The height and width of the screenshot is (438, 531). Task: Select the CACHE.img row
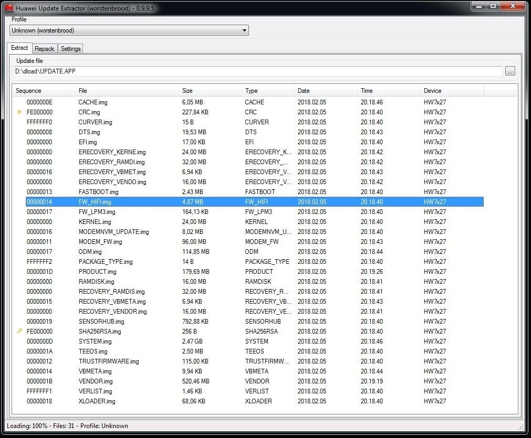[255, 102]
